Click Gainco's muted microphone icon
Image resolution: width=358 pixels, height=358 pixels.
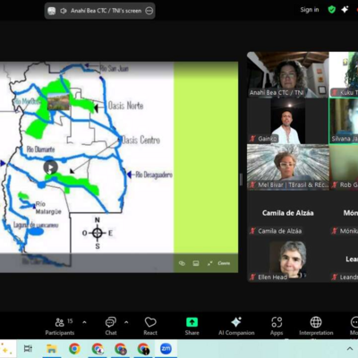coord(253,139)
